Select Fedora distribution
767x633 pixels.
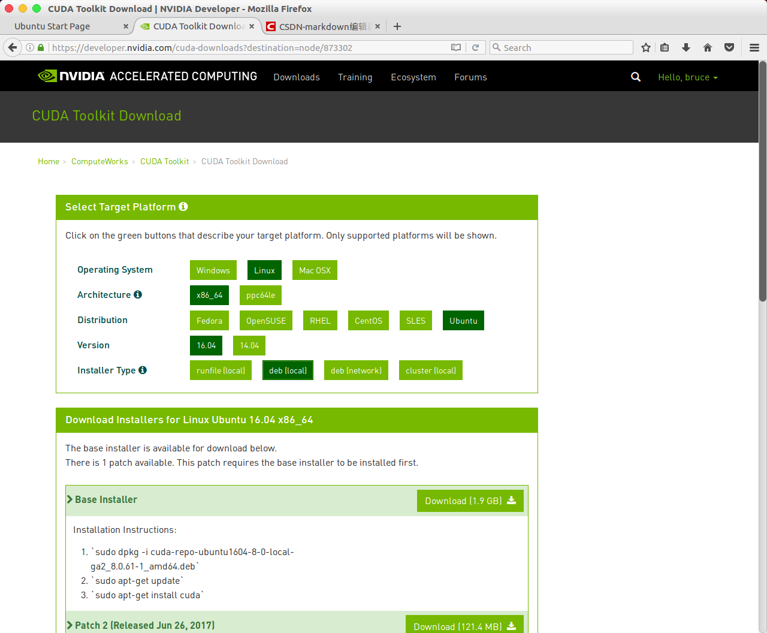pyautogui.click(x=209, y=321)
